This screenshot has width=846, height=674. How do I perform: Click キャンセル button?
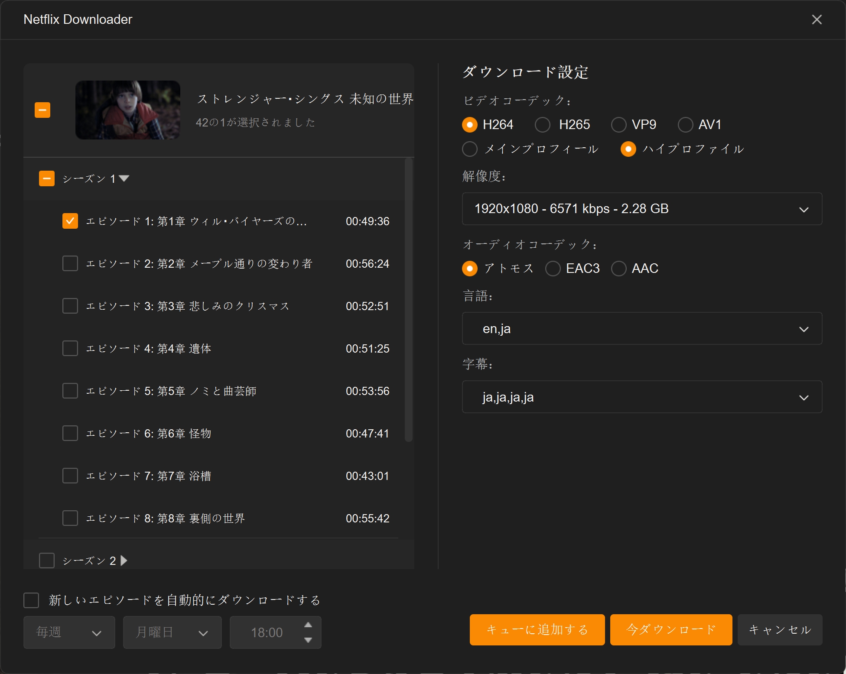coord(780,630)
